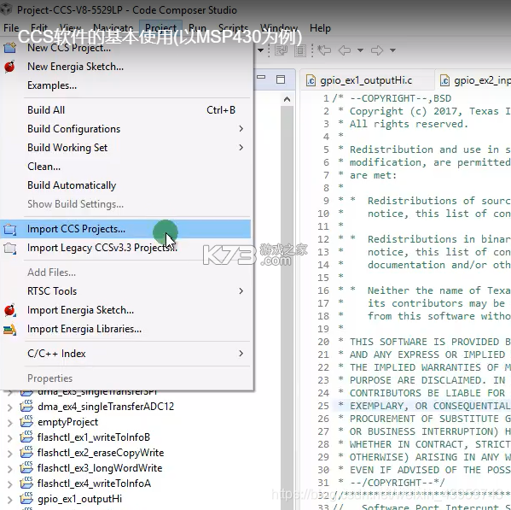
Task: Choose Build All from the Project menu
Action: 126,110
